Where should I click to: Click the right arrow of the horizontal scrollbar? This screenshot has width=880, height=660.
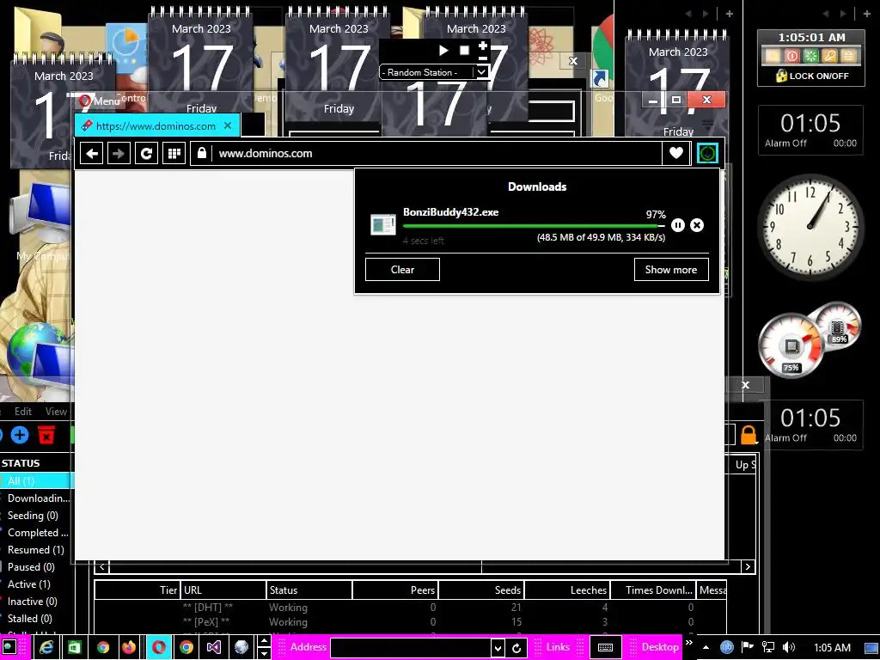748,567
